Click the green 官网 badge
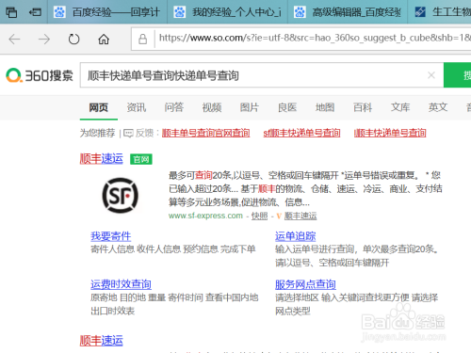 tap(141, 159)
